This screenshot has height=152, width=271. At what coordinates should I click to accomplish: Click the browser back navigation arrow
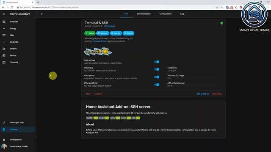[3, 8]
